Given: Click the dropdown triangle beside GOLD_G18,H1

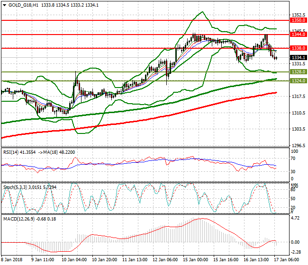Looking at the screenshot, I should coord(5,6).
